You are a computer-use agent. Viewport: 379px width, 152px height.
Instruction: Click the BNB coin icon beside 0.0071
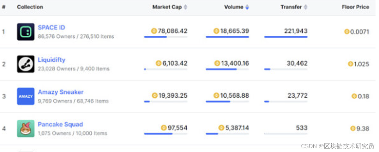tap(347, 31)
